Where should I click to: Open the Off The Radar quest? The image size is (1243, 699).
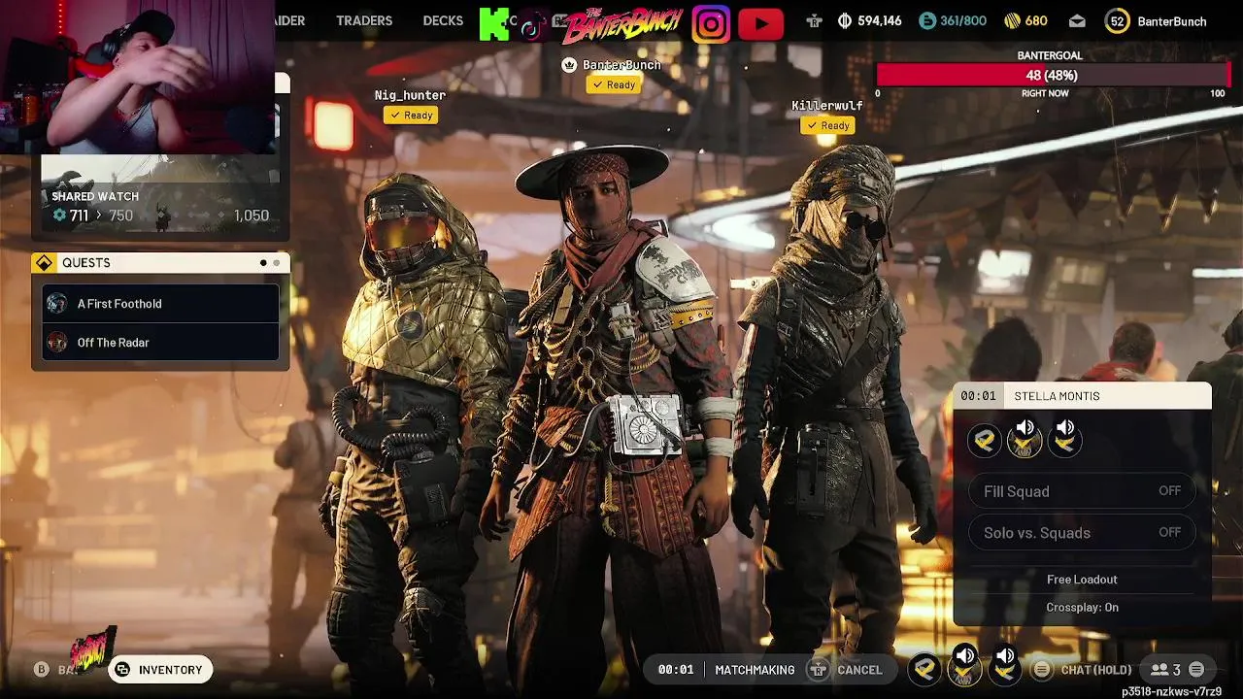[160, 342]
